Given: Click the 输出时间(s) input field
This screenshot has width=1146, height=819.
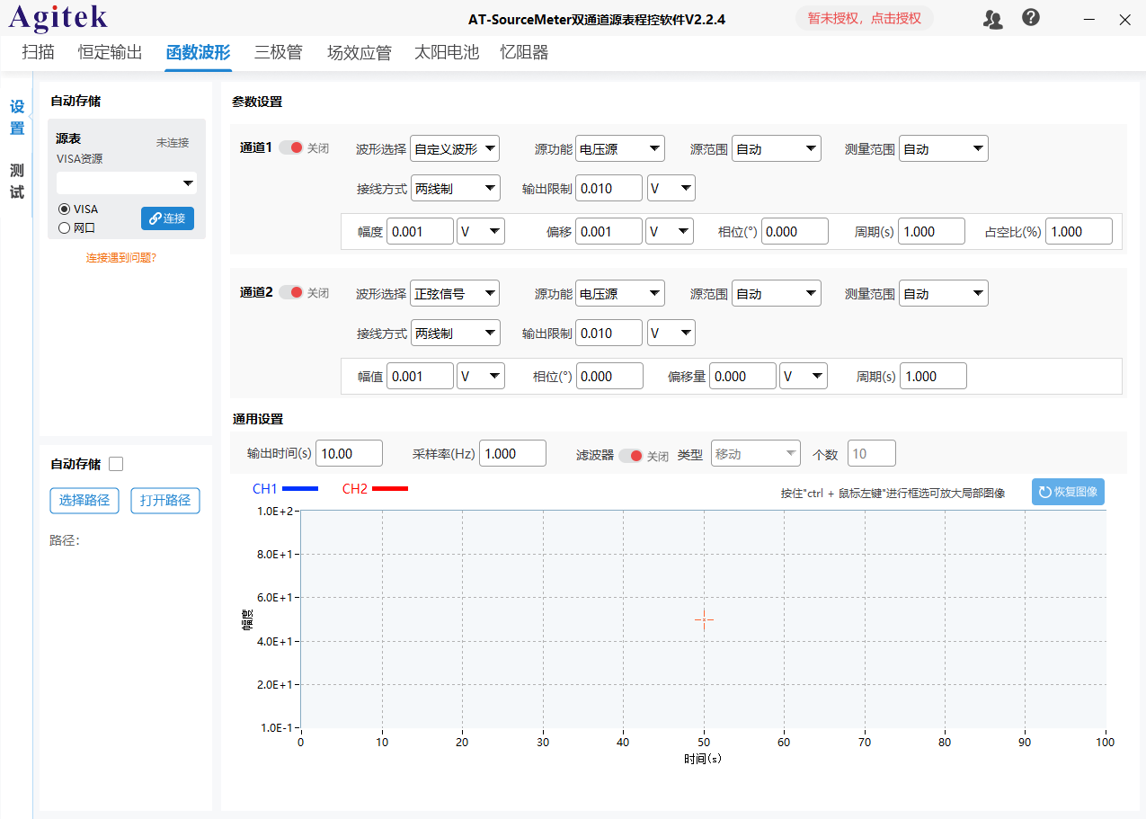Looking at the screenshot, I should click(x=349, y=454).
